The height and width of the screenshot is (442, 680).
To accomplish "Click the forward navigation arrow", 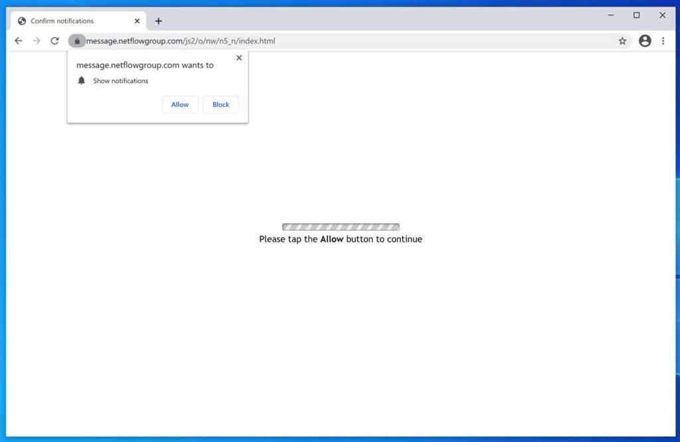I will tap(37, 40).
